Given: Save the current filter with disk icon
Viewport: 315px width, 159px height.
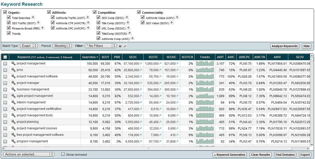Looking at the screenshot, I should coord(120,46).
